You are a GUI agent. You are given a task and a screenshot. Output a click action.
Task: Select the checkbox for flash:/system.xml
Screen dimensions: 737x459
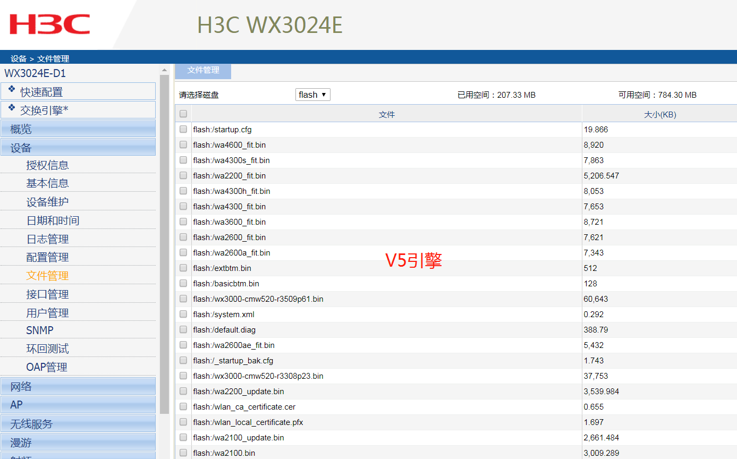183,314
